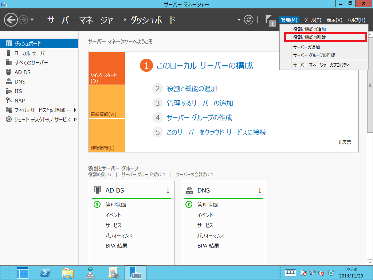Open ファイル サービスと記憶域 in sidebar
This screenshot has height=280, width=373.
tap(39, 110)
